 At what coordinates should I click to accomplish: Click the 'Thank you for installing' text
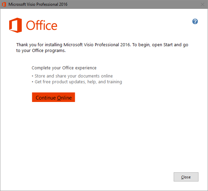[39, 45]
